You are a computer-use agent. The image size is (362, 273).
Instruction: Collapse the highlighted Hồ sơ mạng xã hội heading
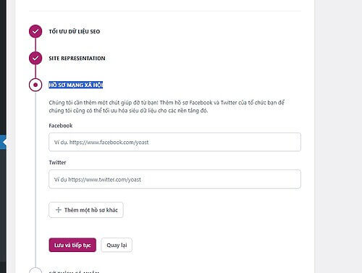76,85
